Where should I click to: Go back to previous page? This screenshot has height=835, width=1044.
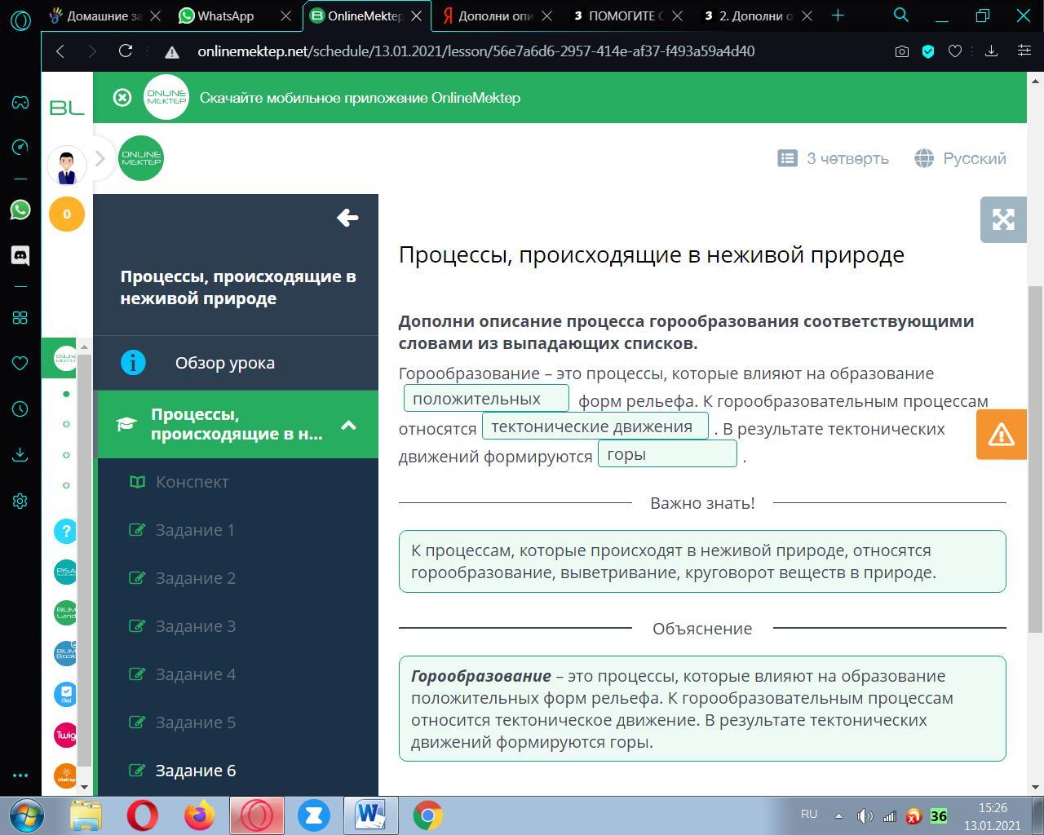(x=60, y=51)
